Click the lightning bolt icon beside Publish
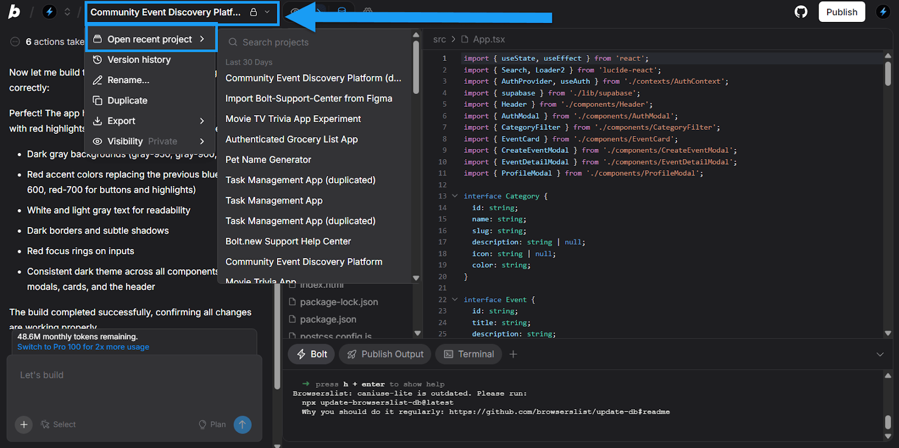This screenshot has height=448, width=899. pyautogui.click(x=883, y=12)
